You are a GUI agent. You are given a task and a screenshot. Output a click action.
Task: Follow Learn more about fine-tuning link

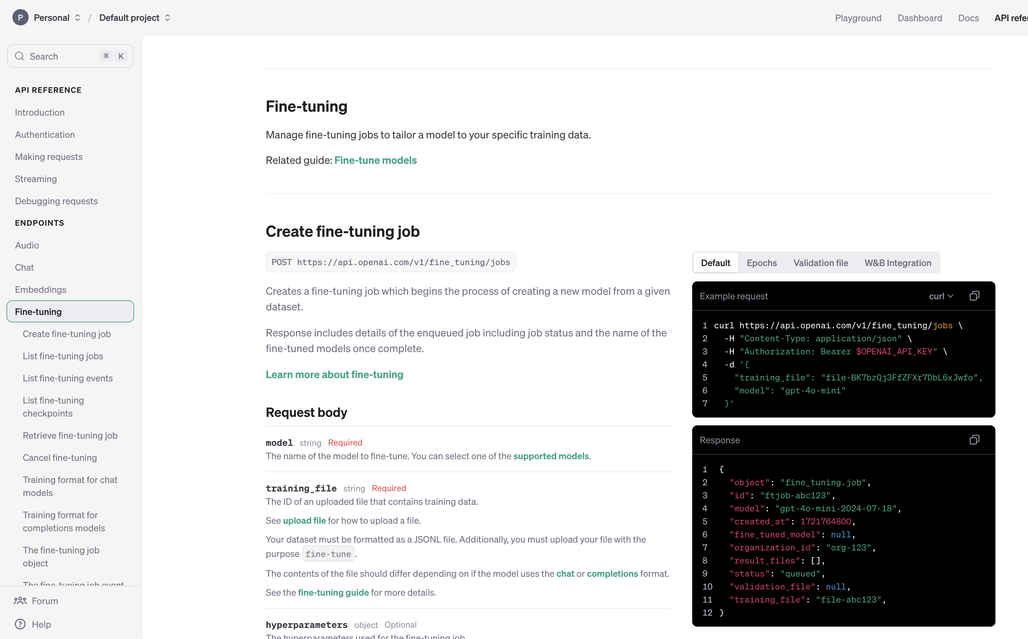tap(334, 375)
